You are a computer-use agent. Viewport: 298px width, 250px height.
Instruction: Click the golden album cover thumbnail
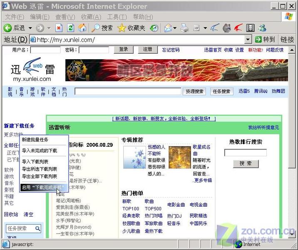click(180, 157)
